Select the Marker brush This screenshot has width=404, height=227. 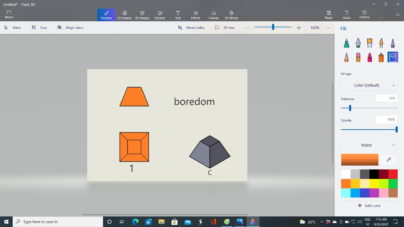346,43
